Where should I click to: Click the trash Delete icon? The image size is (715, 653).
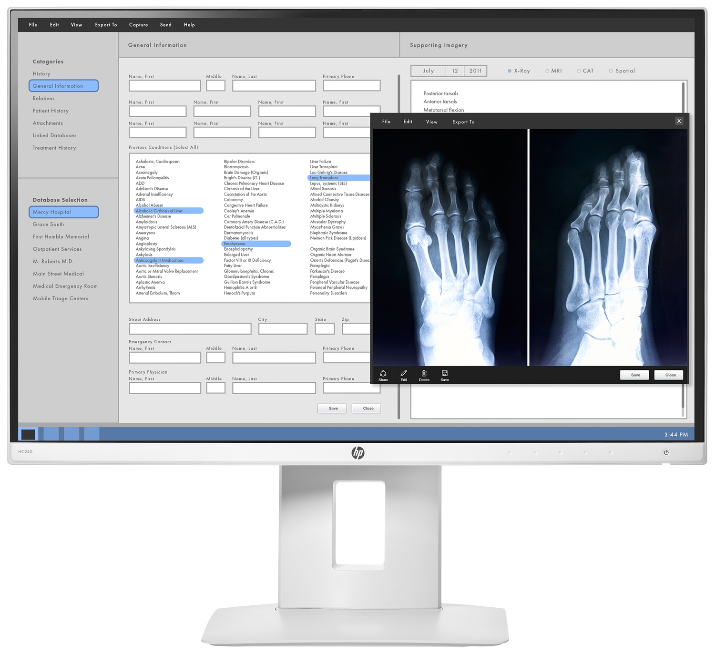424,374
